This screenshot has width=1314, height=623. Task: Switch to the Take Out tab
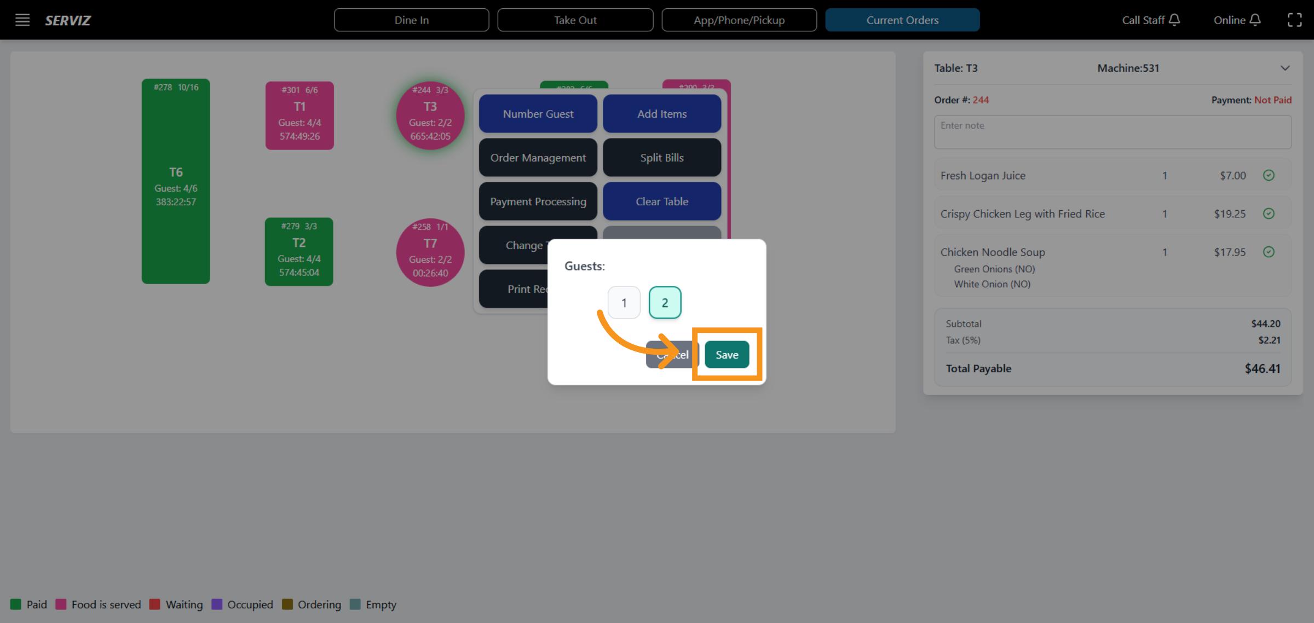[575, 20]
